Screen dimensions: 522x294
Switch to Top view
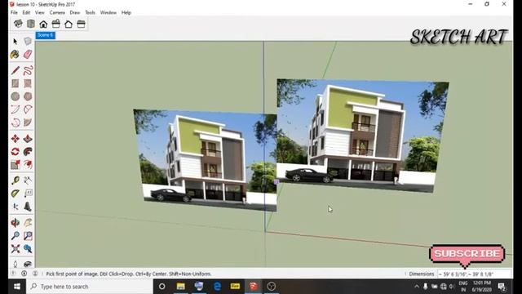31,24
